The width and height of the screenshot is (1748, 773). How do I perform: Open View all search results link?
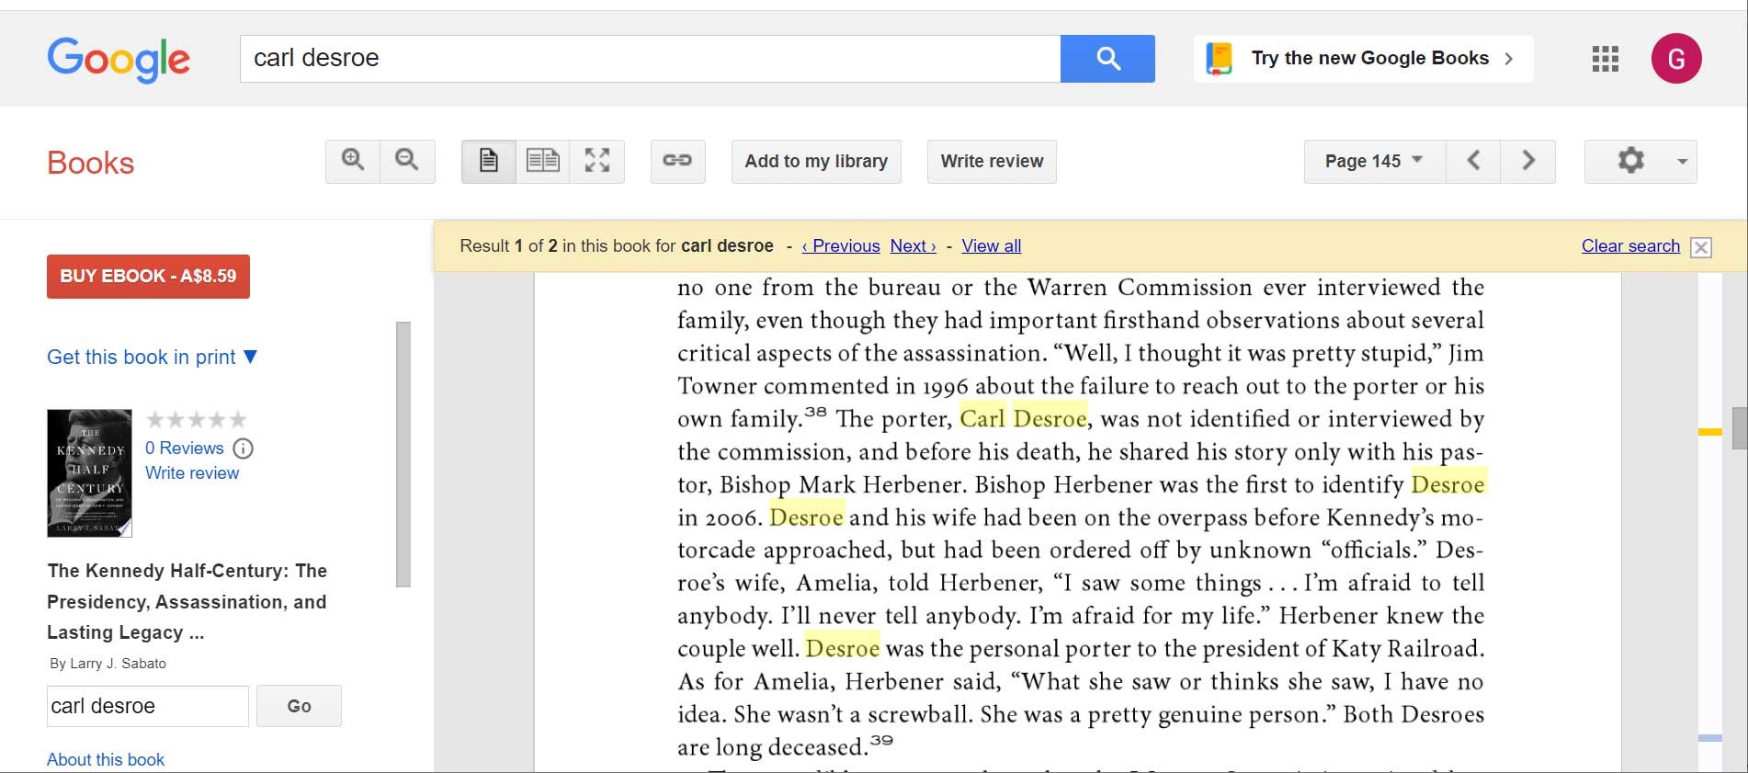click(991, 245)
